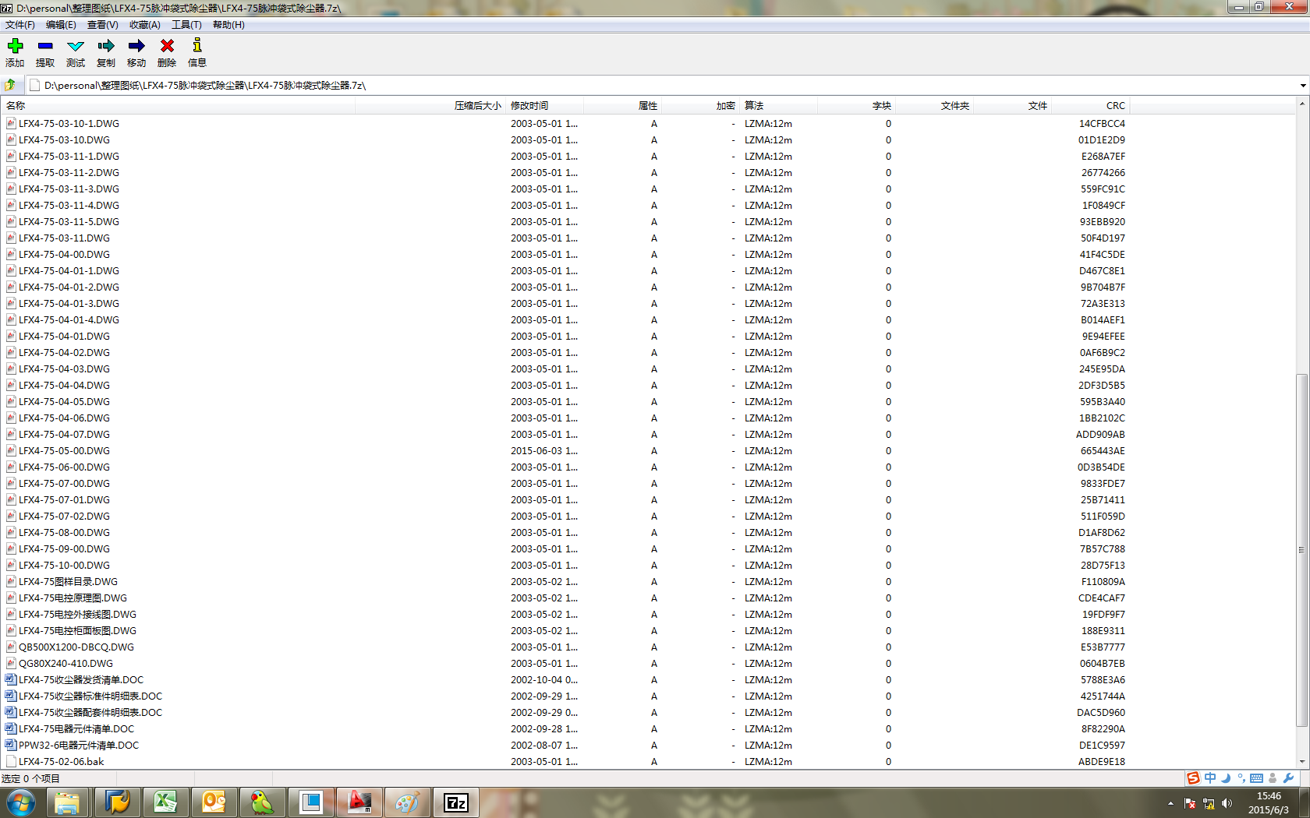
Task: Select the file LFX4-75-03-10-1.DWG
Action: point(69,124)
